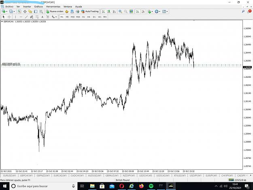Zoom out of the chart
Screen dimensions: 253x190
point(126,11)
